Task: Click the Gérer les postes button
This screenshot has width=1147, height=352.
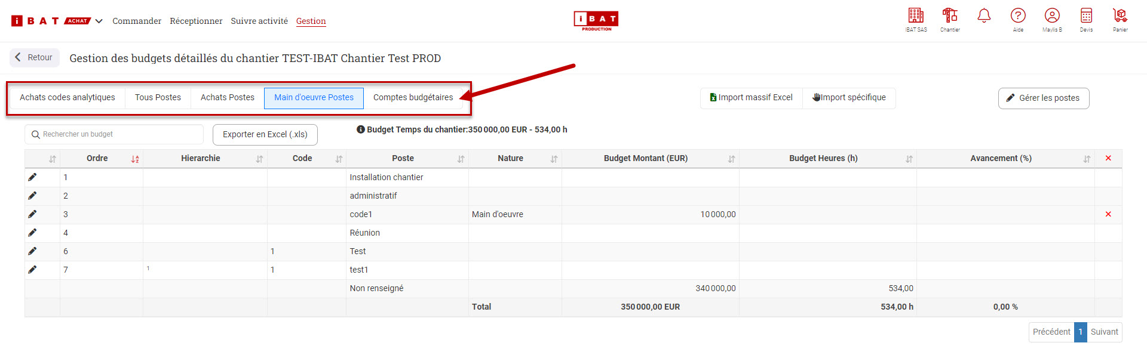Action: [1043, 98]
